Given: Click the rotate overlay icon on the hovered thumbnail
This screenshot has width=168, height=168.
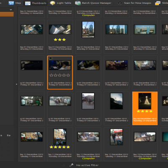Looking at the screenshot, I should [50, 58].
